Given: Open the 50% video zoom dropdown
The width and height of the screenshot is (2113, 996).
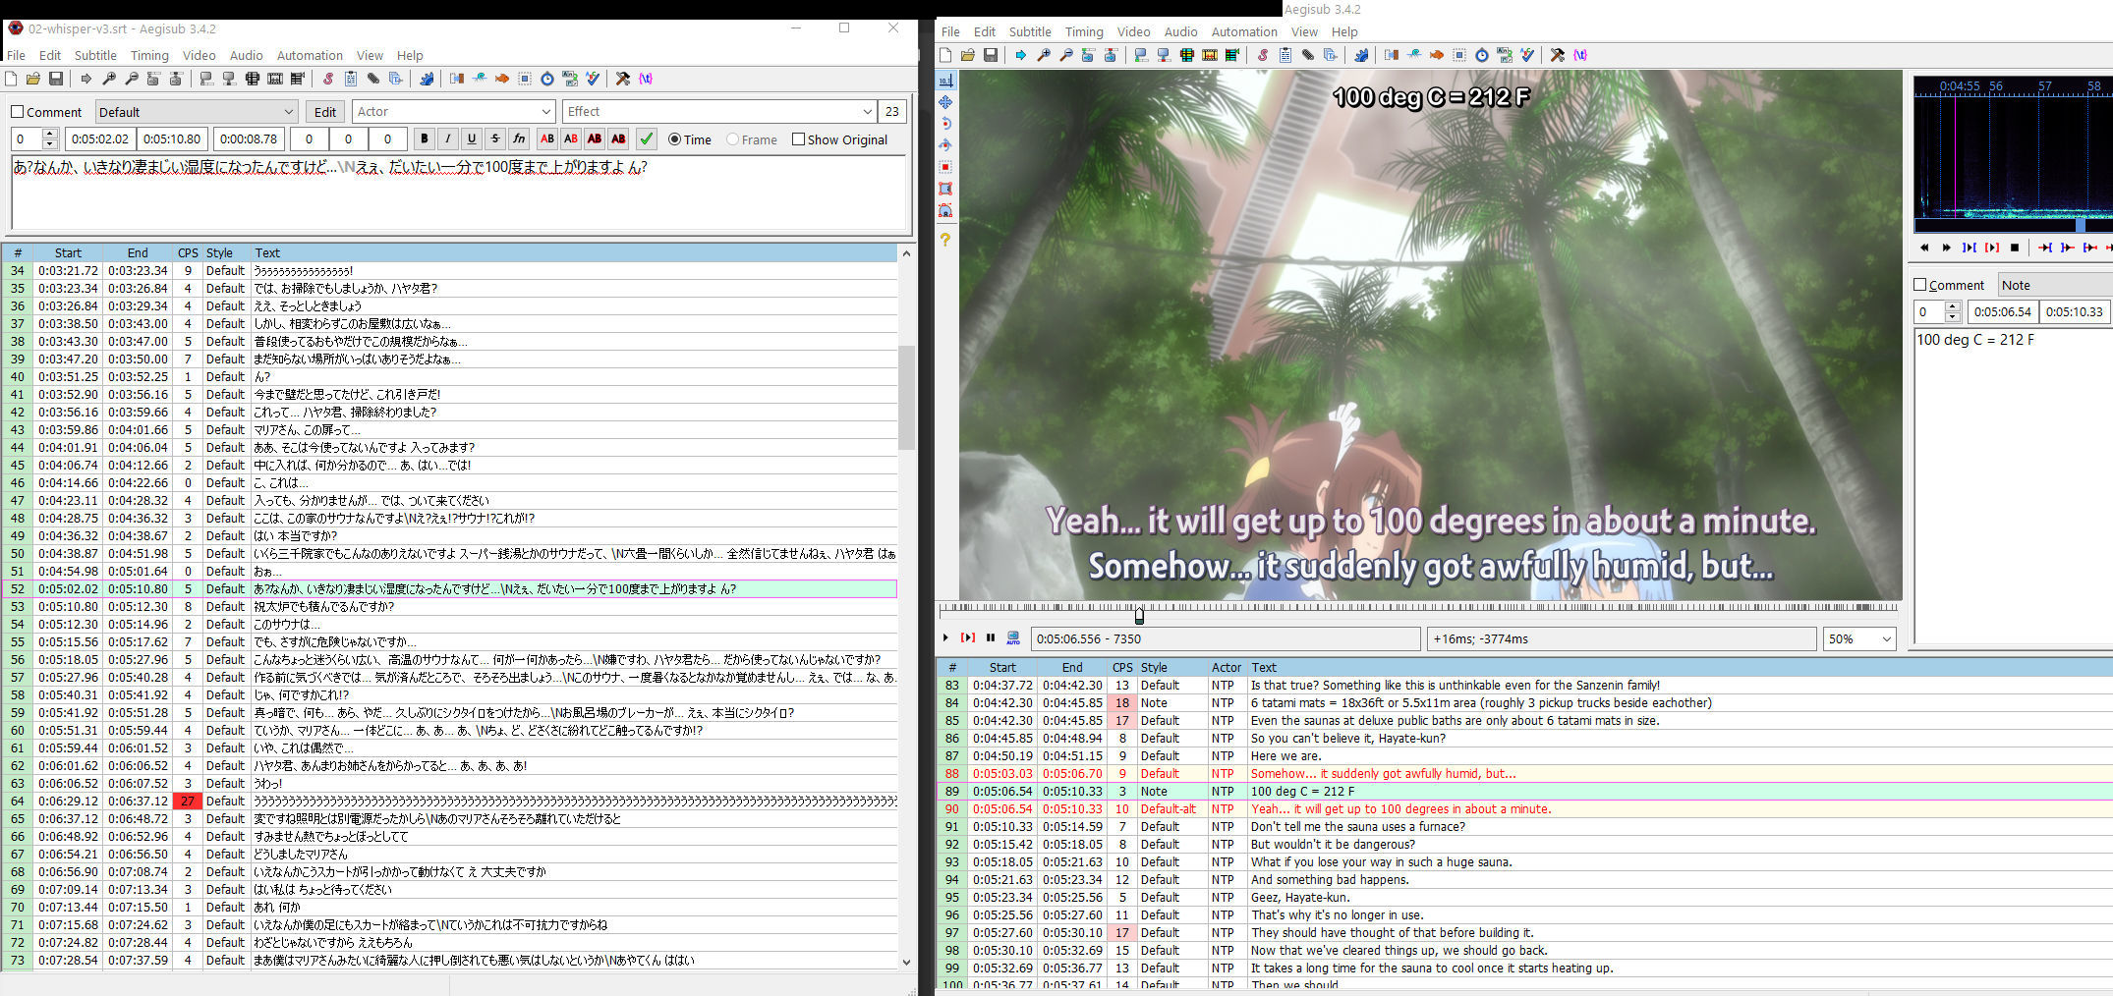Looking at the screenshot, I should point(1858,638).
